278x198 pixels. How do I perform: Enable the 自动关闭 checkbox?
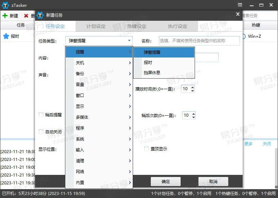tap(41, 132)
